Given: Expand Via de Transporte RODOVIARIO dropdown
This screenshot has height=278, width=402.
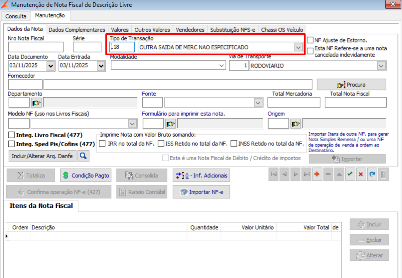Looking at the screenshot, I should [381, 66].
